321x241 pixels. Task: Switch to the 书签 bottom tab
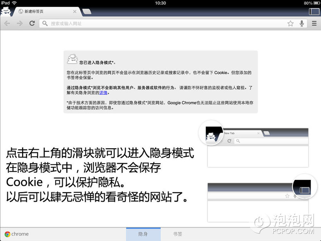(178, 234)
